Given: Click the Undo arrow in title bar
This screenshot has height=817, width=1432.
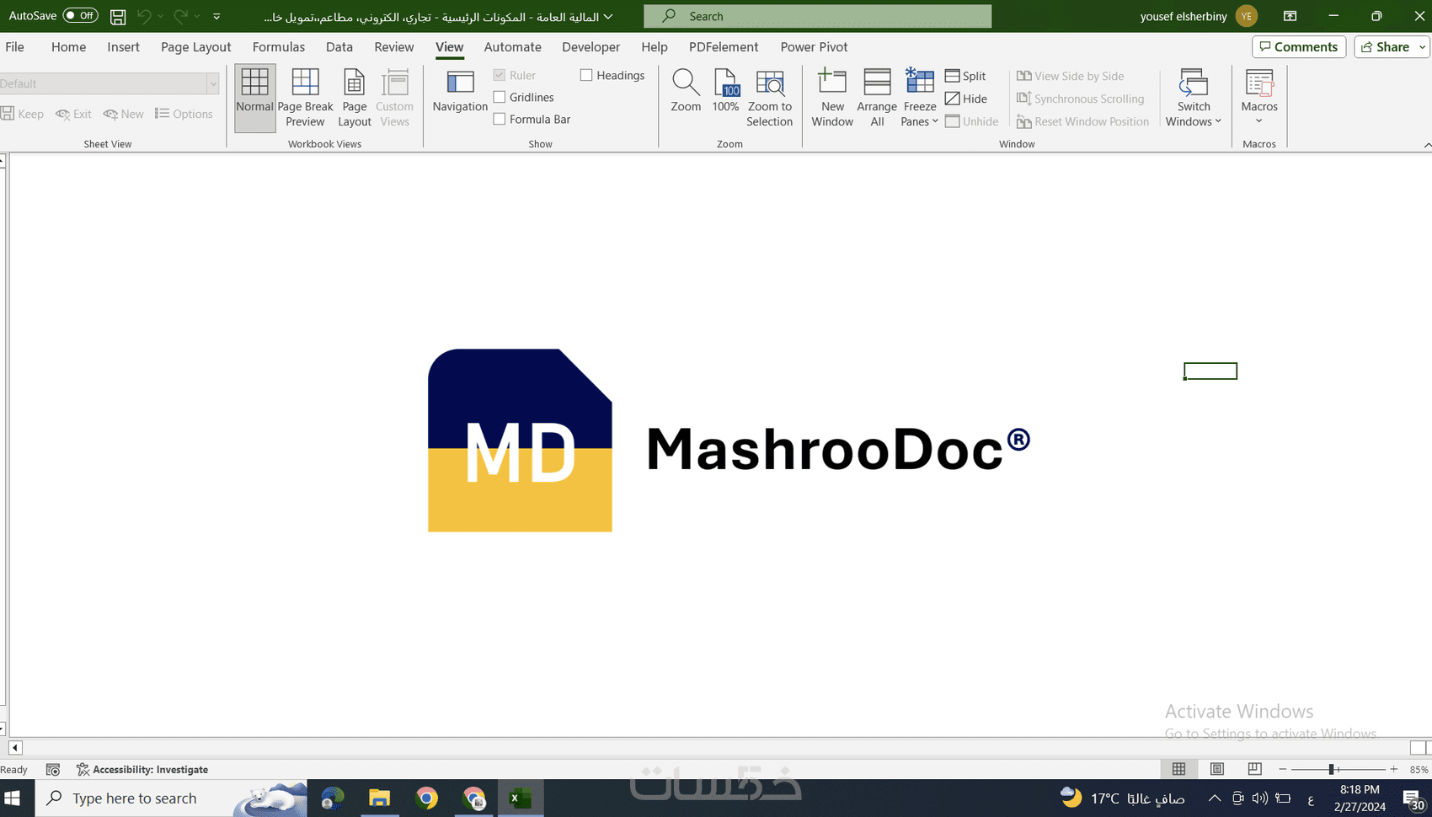Looking at the screenshot, I should [144, 16].
